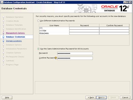Click the Next button
This screenshot has width=133, height=100.
point(101,98)
